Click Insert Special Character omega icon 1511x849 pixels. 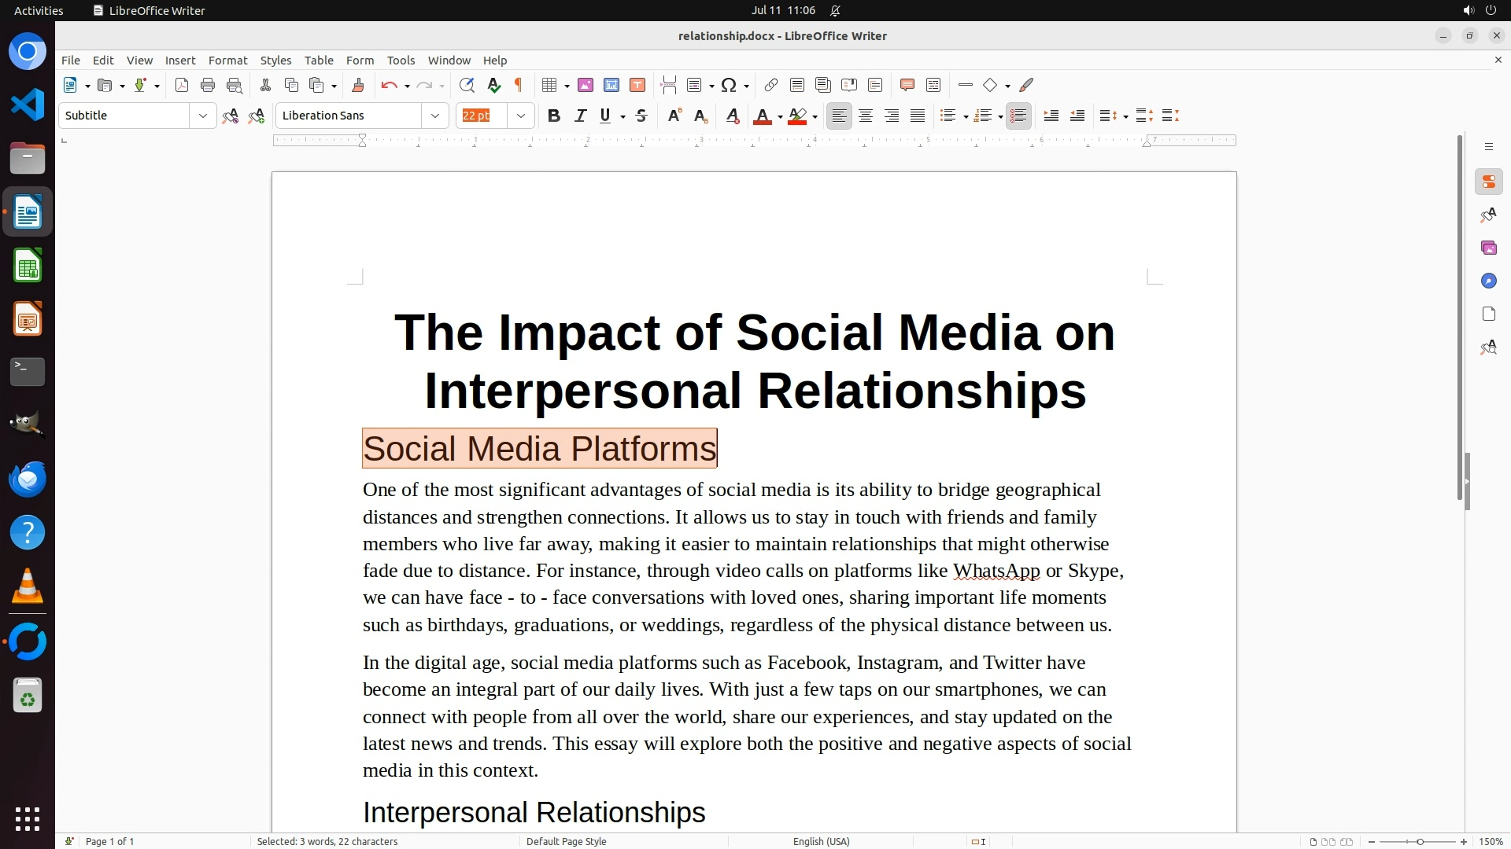729,86
